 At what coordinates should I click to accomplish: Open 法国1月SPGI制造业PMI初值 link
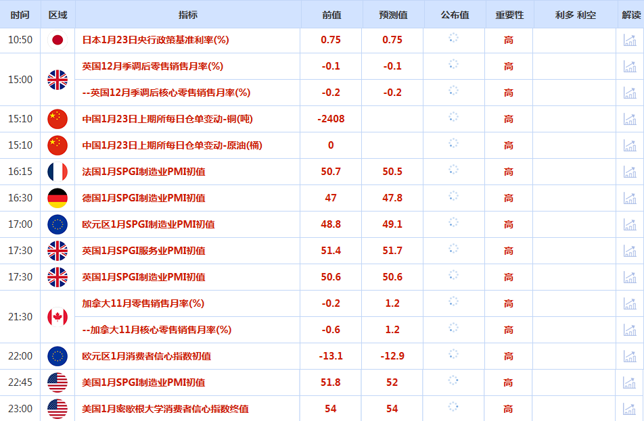tap(143, 172)
